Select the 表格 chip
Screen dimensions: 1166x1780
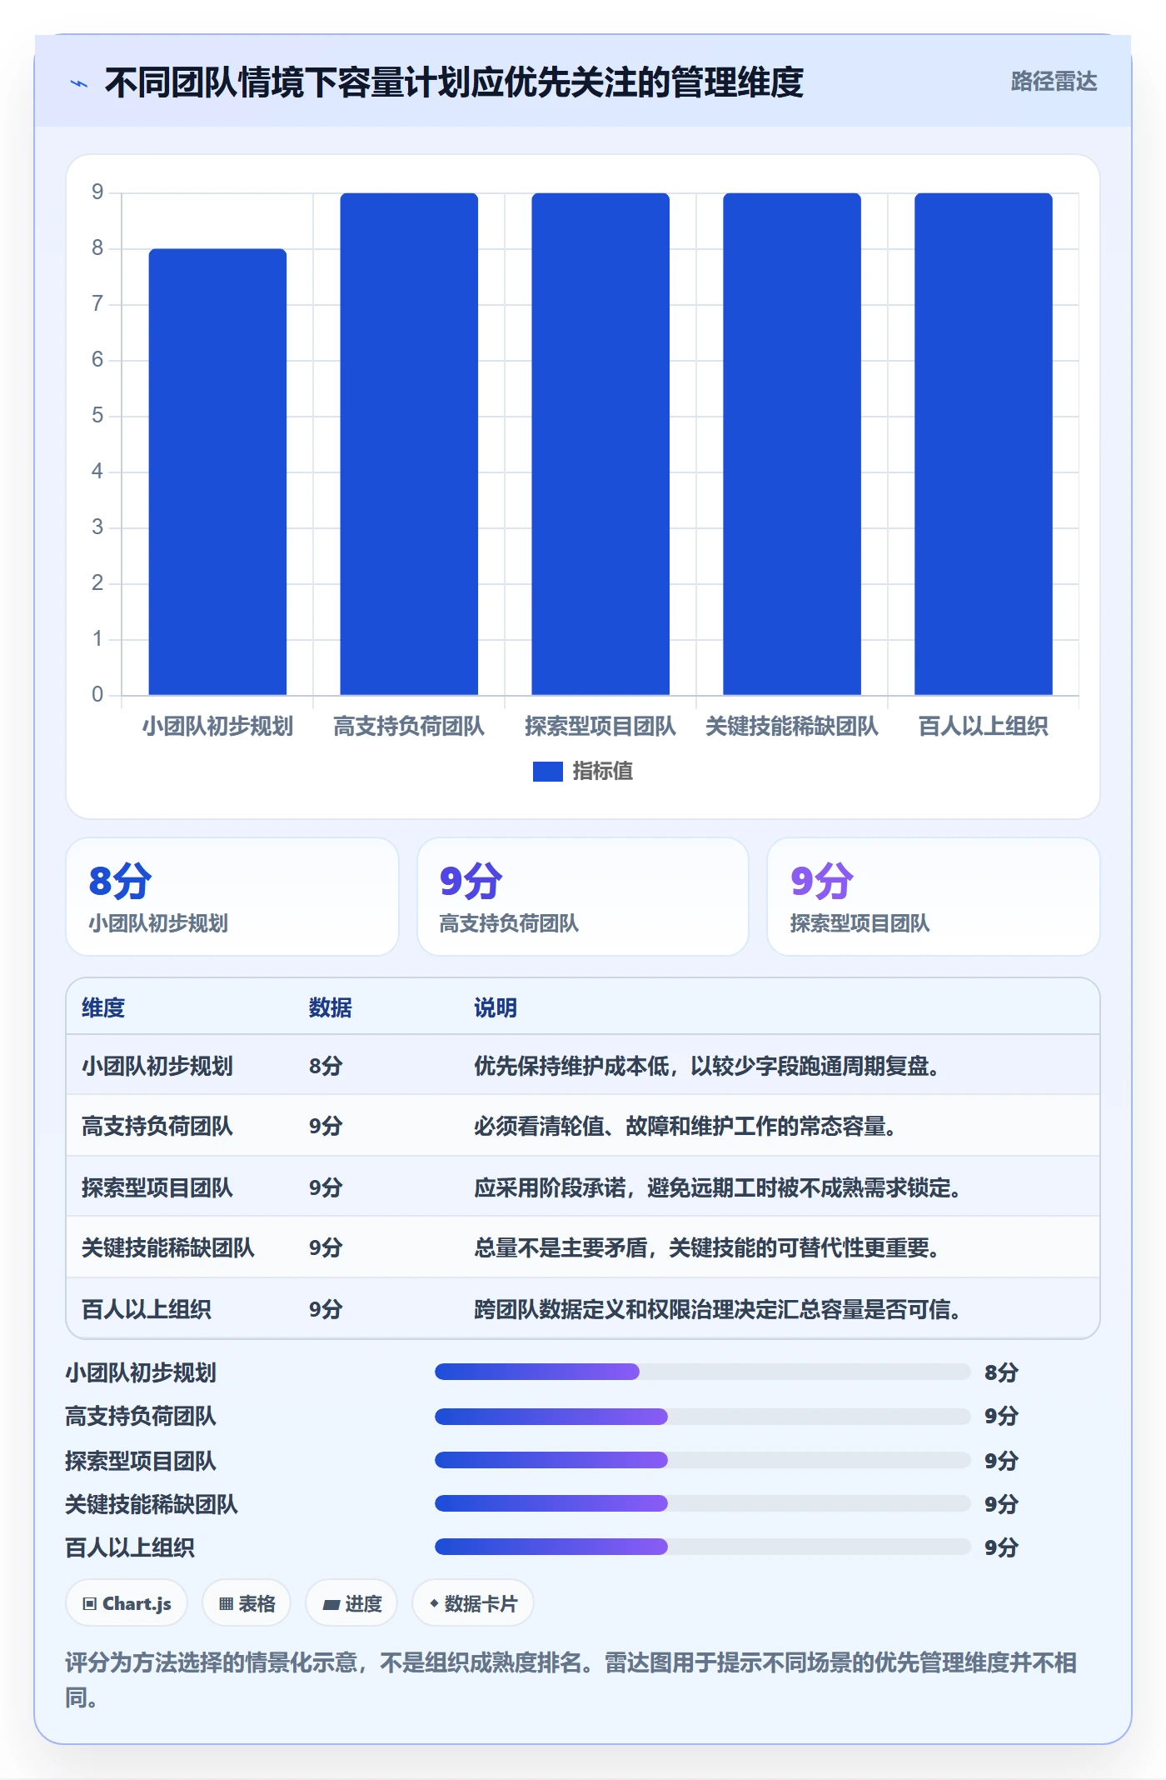[247, 1603]
